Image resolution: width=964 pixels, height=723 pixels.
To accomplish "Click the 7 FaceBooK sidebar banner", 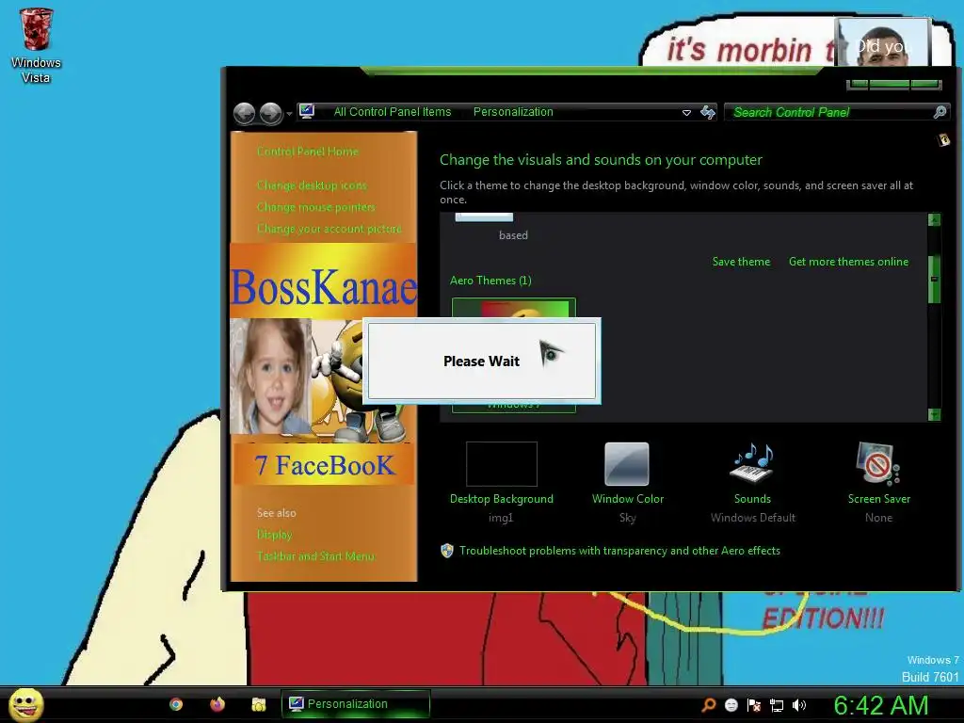I will [x=324, y=465].
